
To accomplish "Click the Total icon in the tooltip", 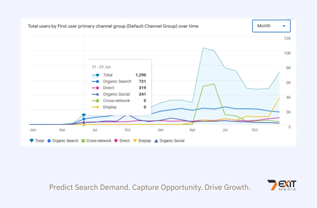I will [x=97, y=75].
